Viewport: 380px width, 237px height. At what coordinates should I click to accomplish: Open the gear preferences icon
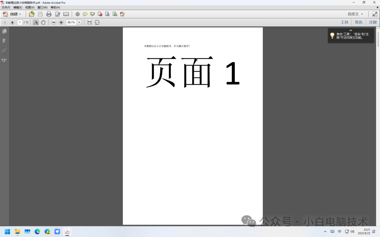(x=77, y=14)
